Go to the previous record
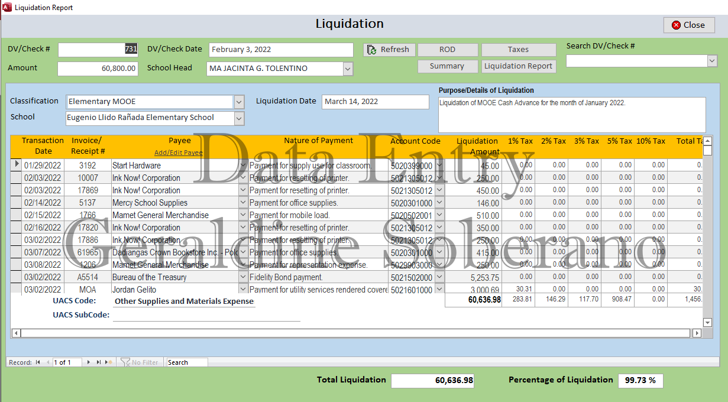728x402 pixels. coord(47,362)
